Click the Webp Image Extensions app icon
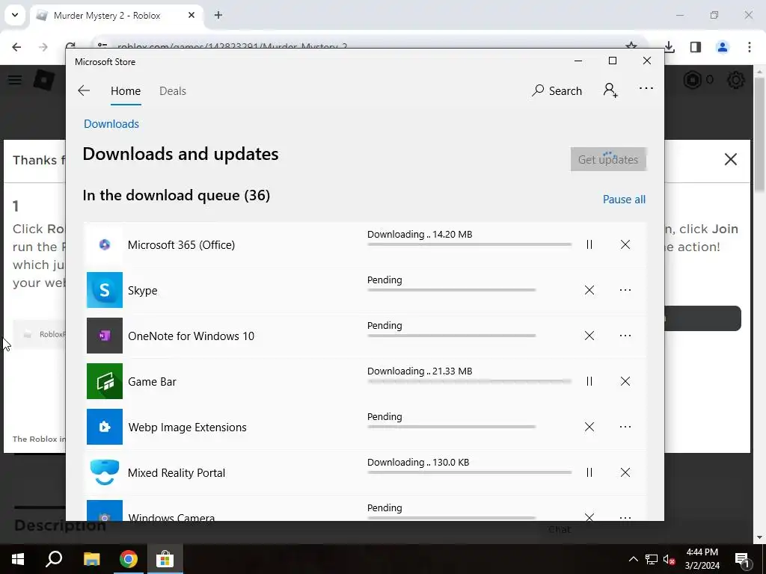Screen dimensions: 766x574 click(x=105, y=427)
